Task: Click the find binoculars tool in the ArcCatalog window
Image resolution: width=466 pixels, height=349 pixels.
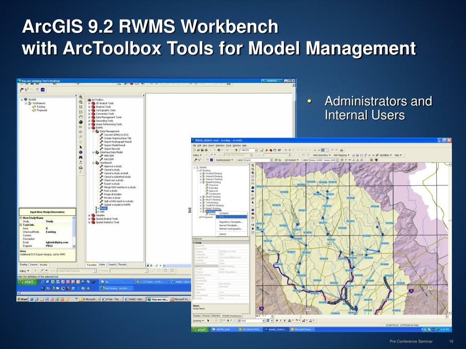Action: pos(81,157)
